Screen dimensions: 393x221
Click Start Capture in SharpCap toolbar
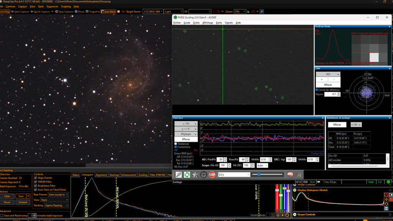[20, 12]
